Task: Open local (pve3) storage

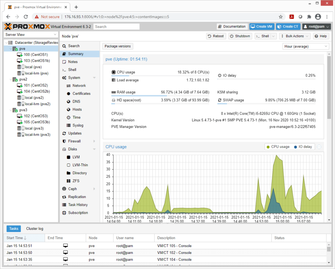Action: tap(34, 128)
